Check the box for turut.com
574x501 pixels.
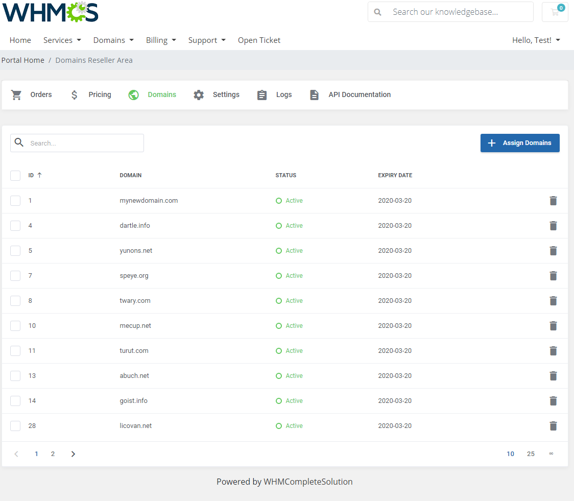(x=15, y=351)
